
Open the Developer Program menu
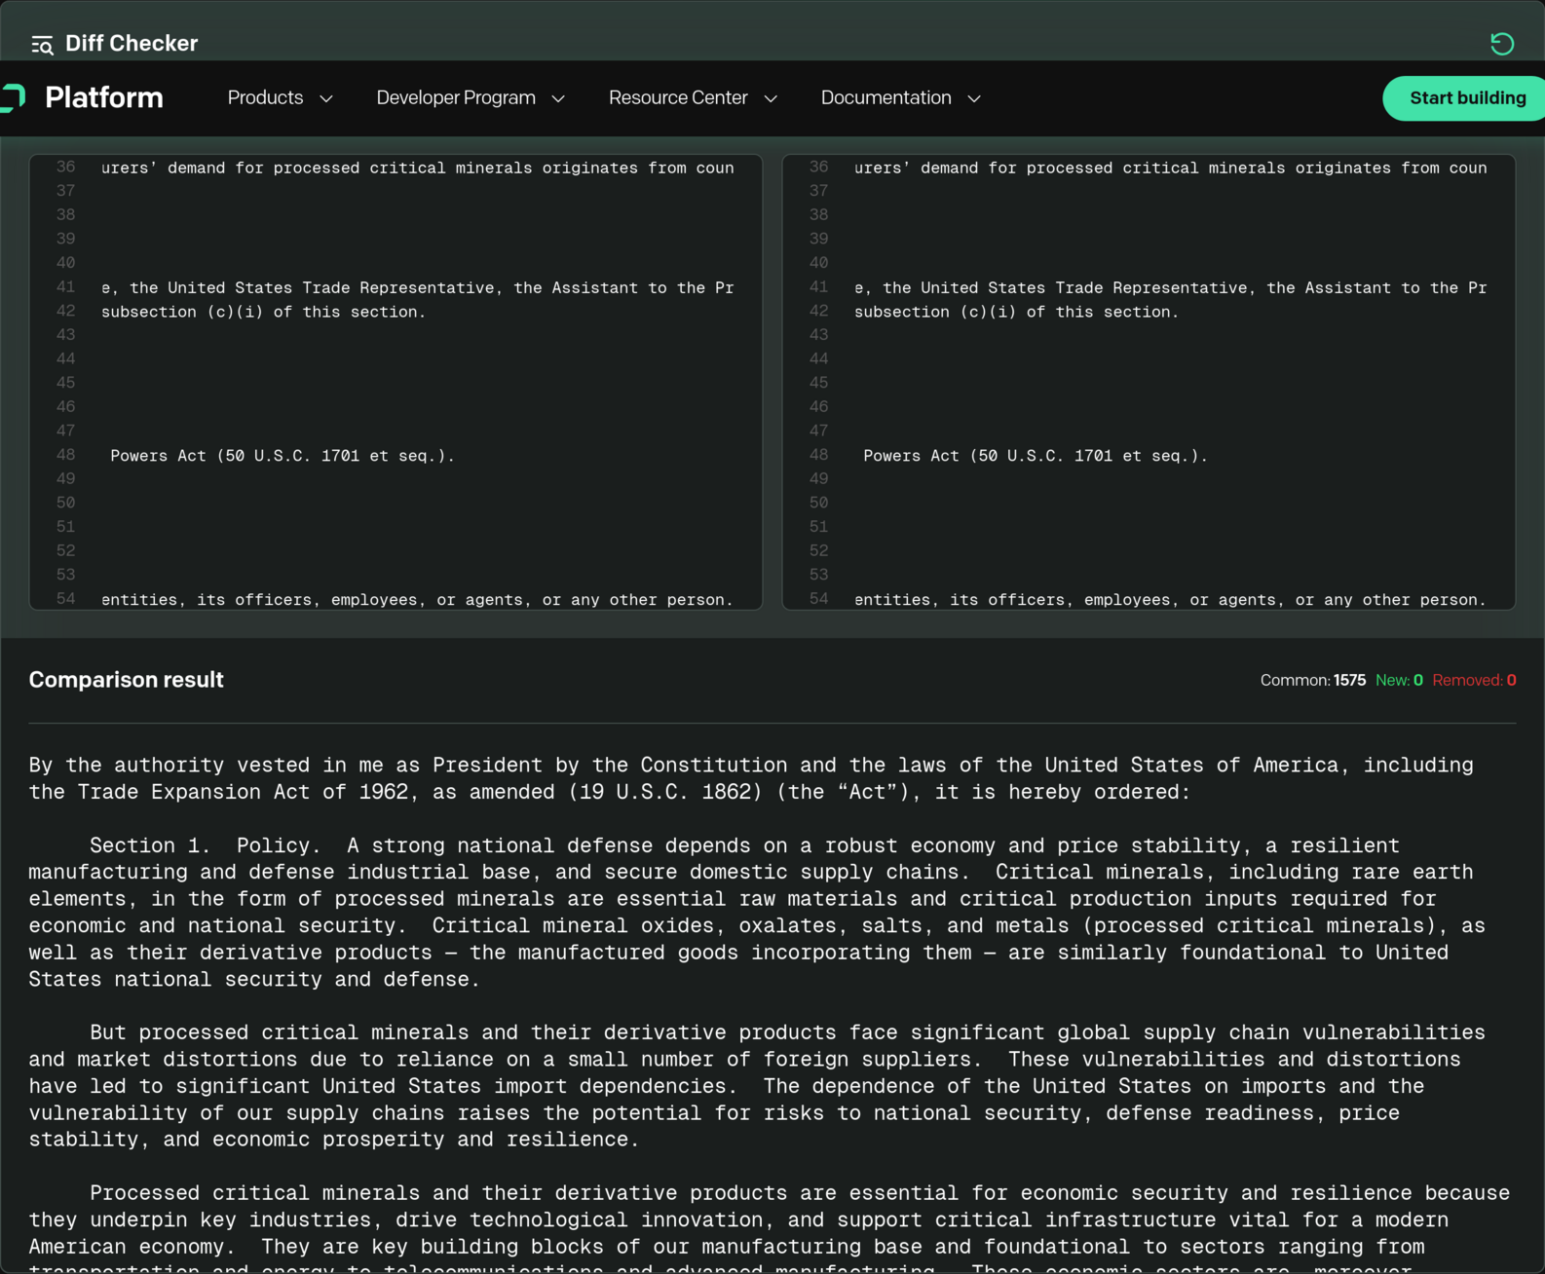click(456, 98)
